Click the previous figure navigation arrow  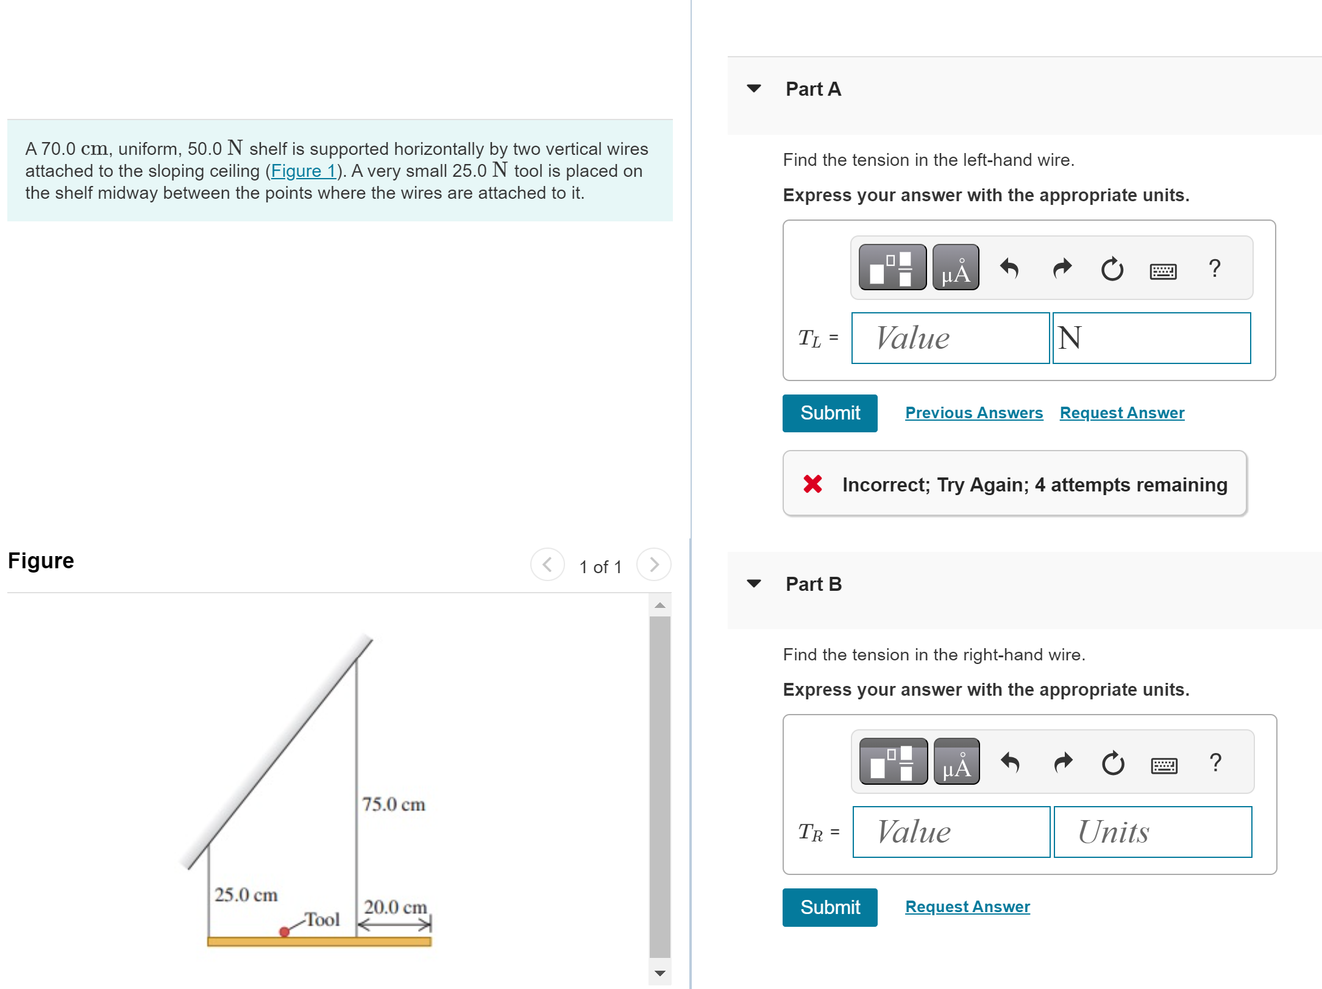tap(547, 565)
